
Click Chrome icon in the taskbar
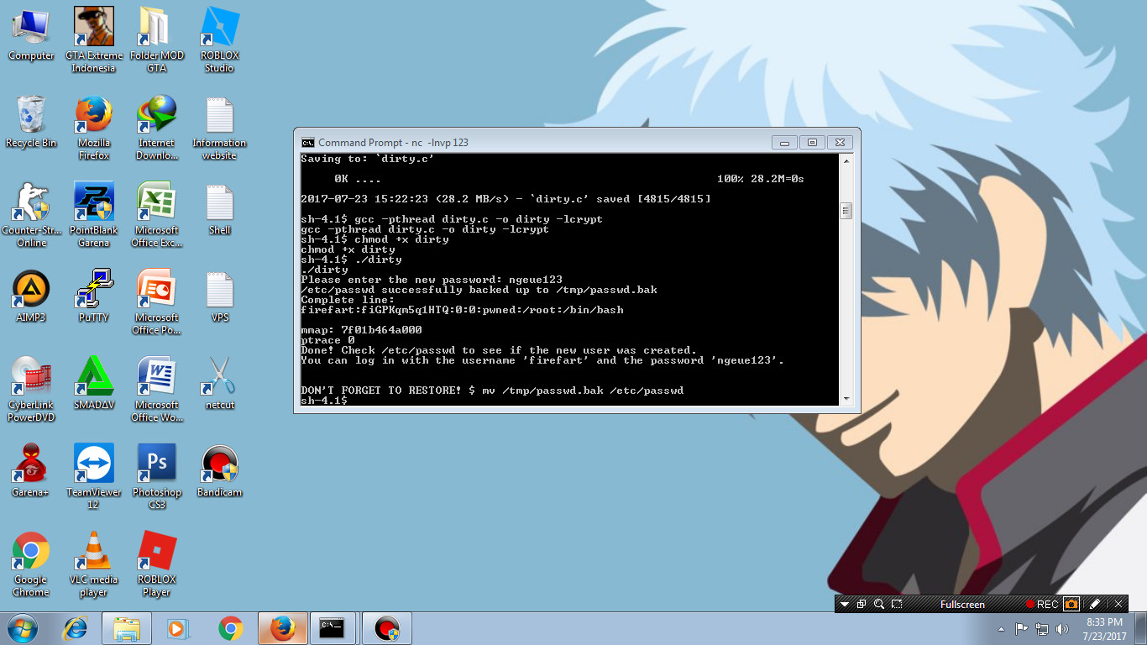[230, 628]
